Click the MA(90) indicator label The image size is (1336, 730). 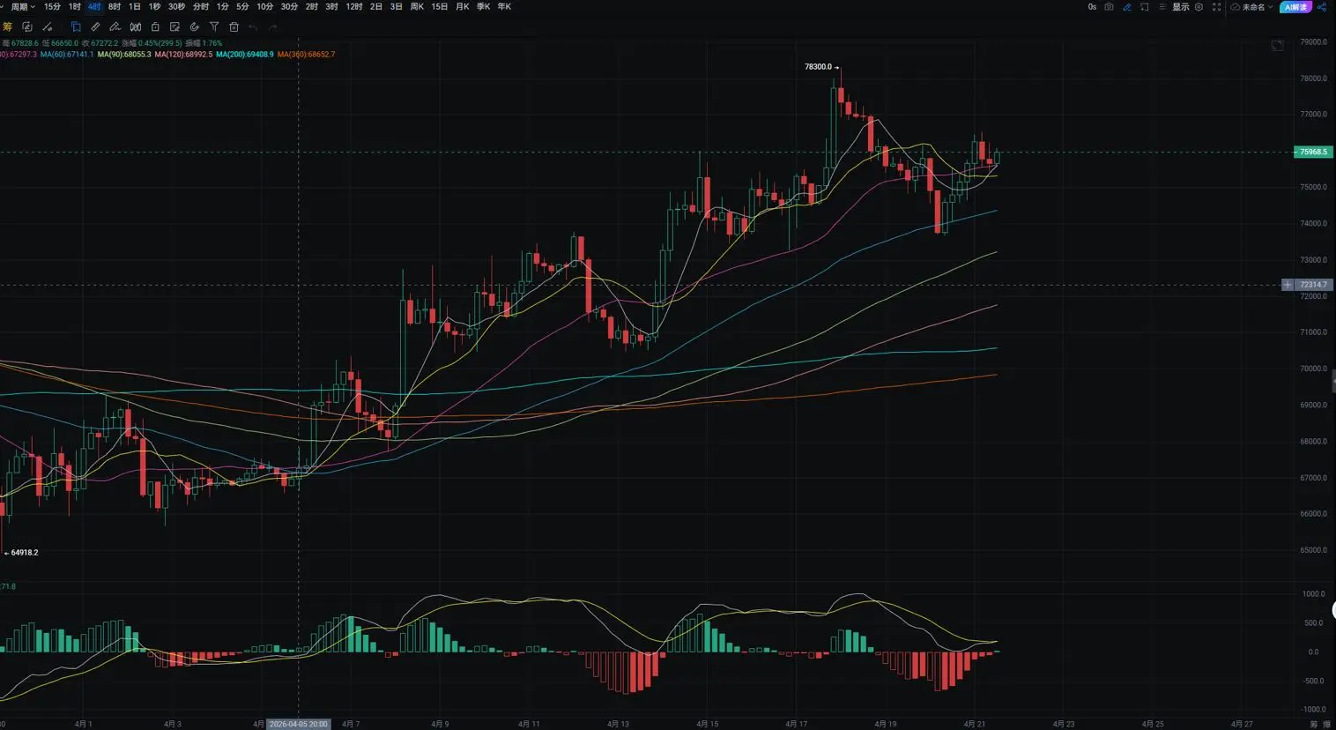pyautogui.click(x=124, y=55)
